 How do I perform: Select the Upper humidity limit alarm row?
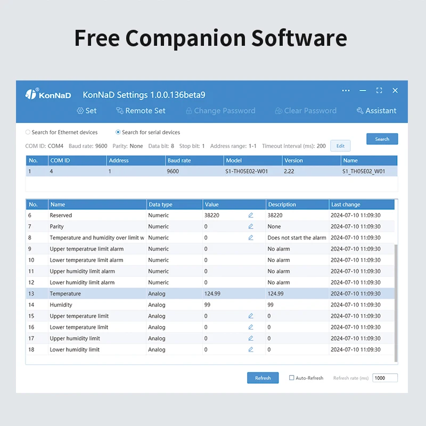coord(210,271)
